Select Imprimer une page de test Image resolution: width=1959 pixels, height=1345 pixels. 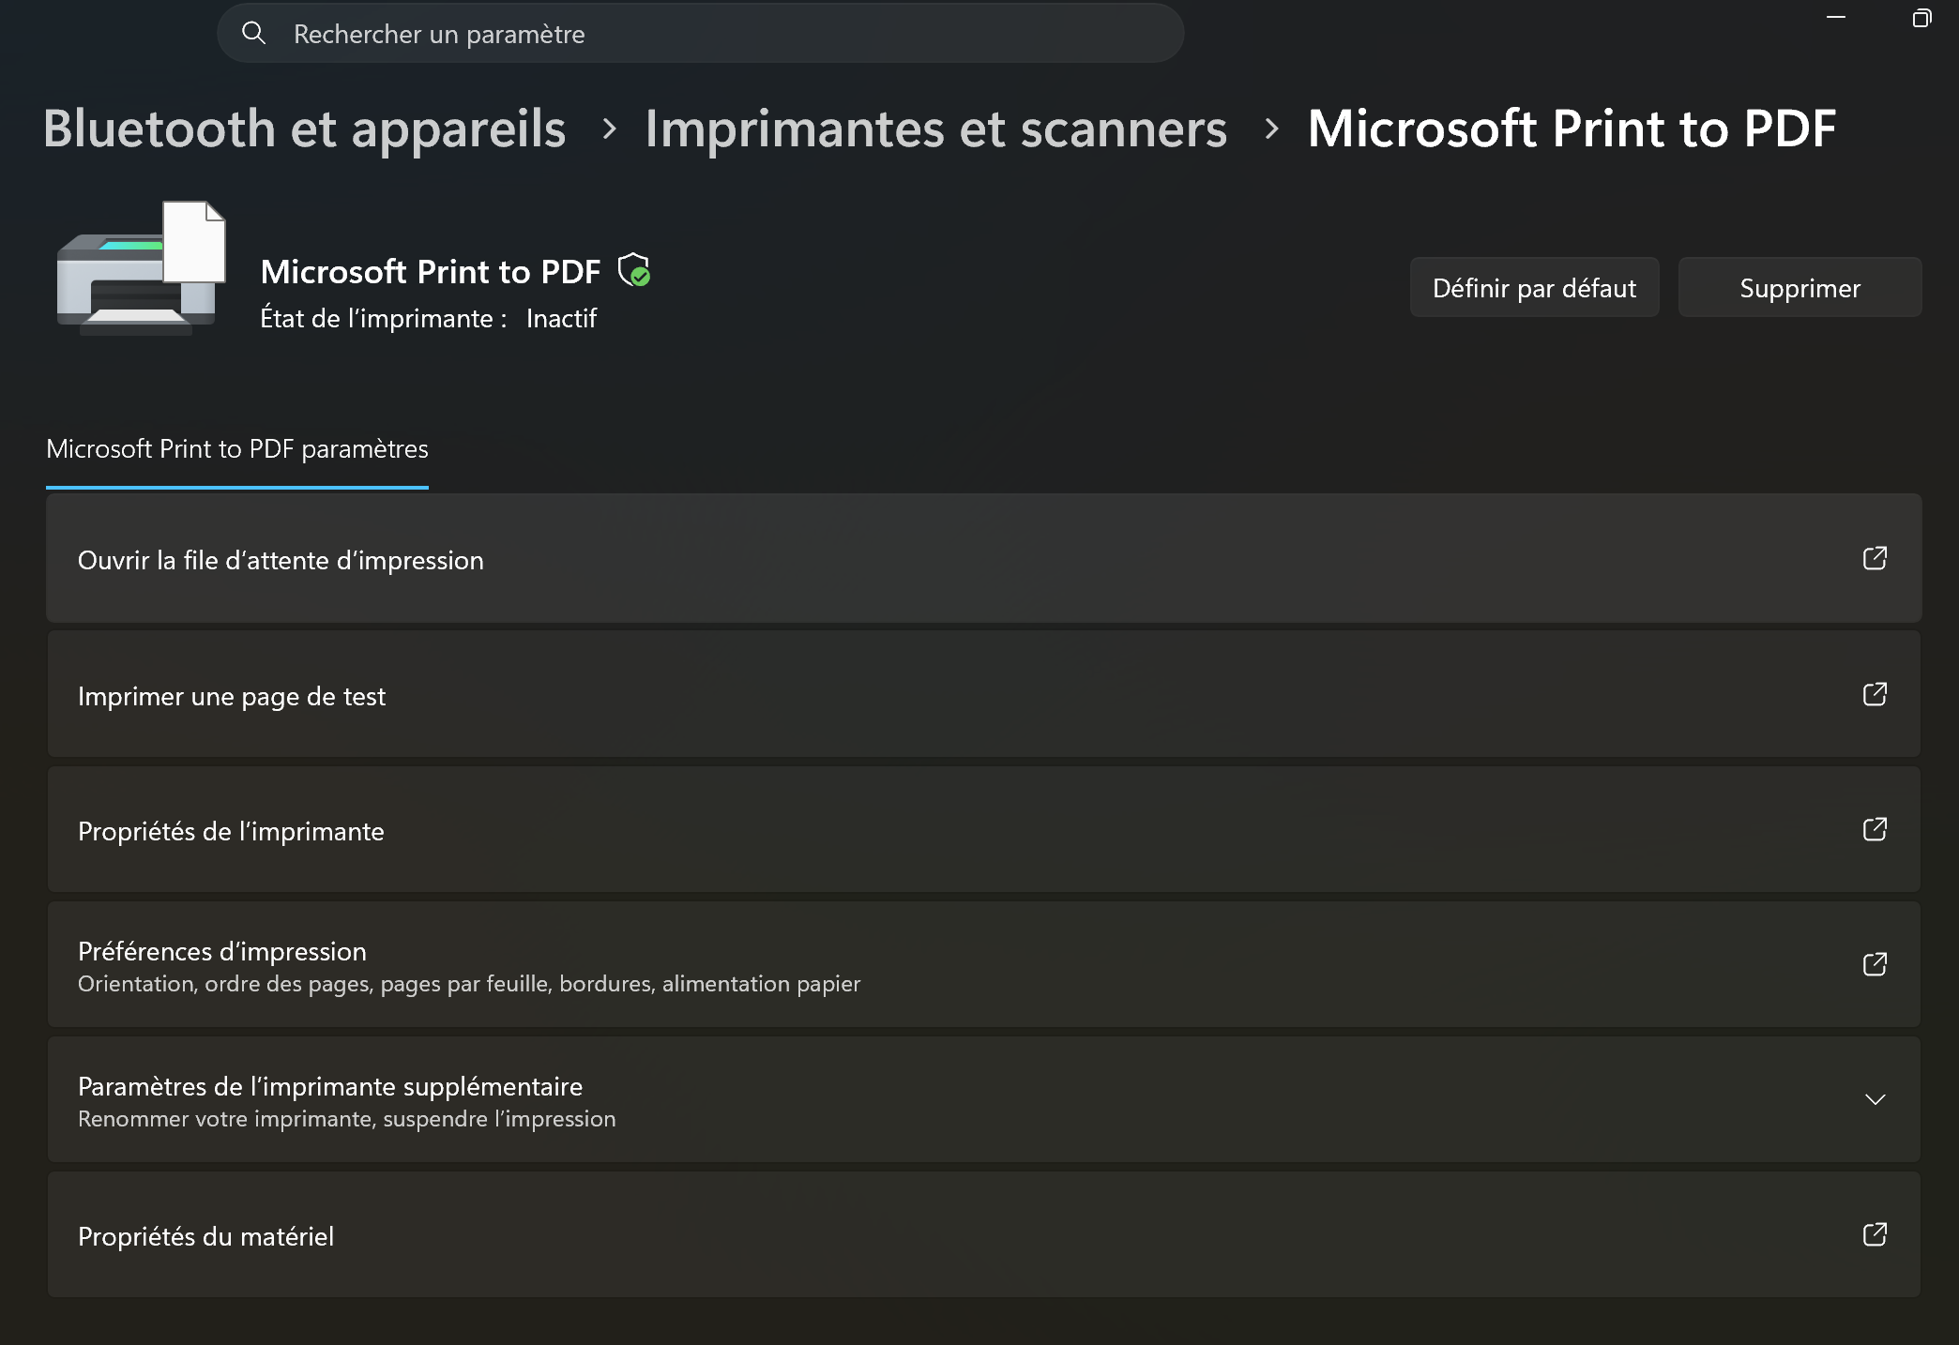983,694
